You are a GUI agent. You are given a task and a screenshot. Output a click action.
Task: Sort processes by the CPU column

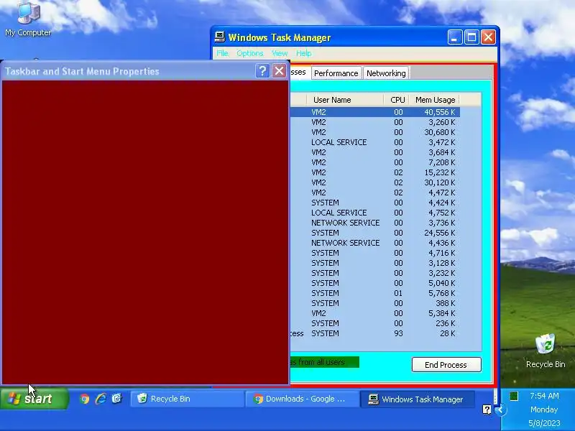point(397,100)
